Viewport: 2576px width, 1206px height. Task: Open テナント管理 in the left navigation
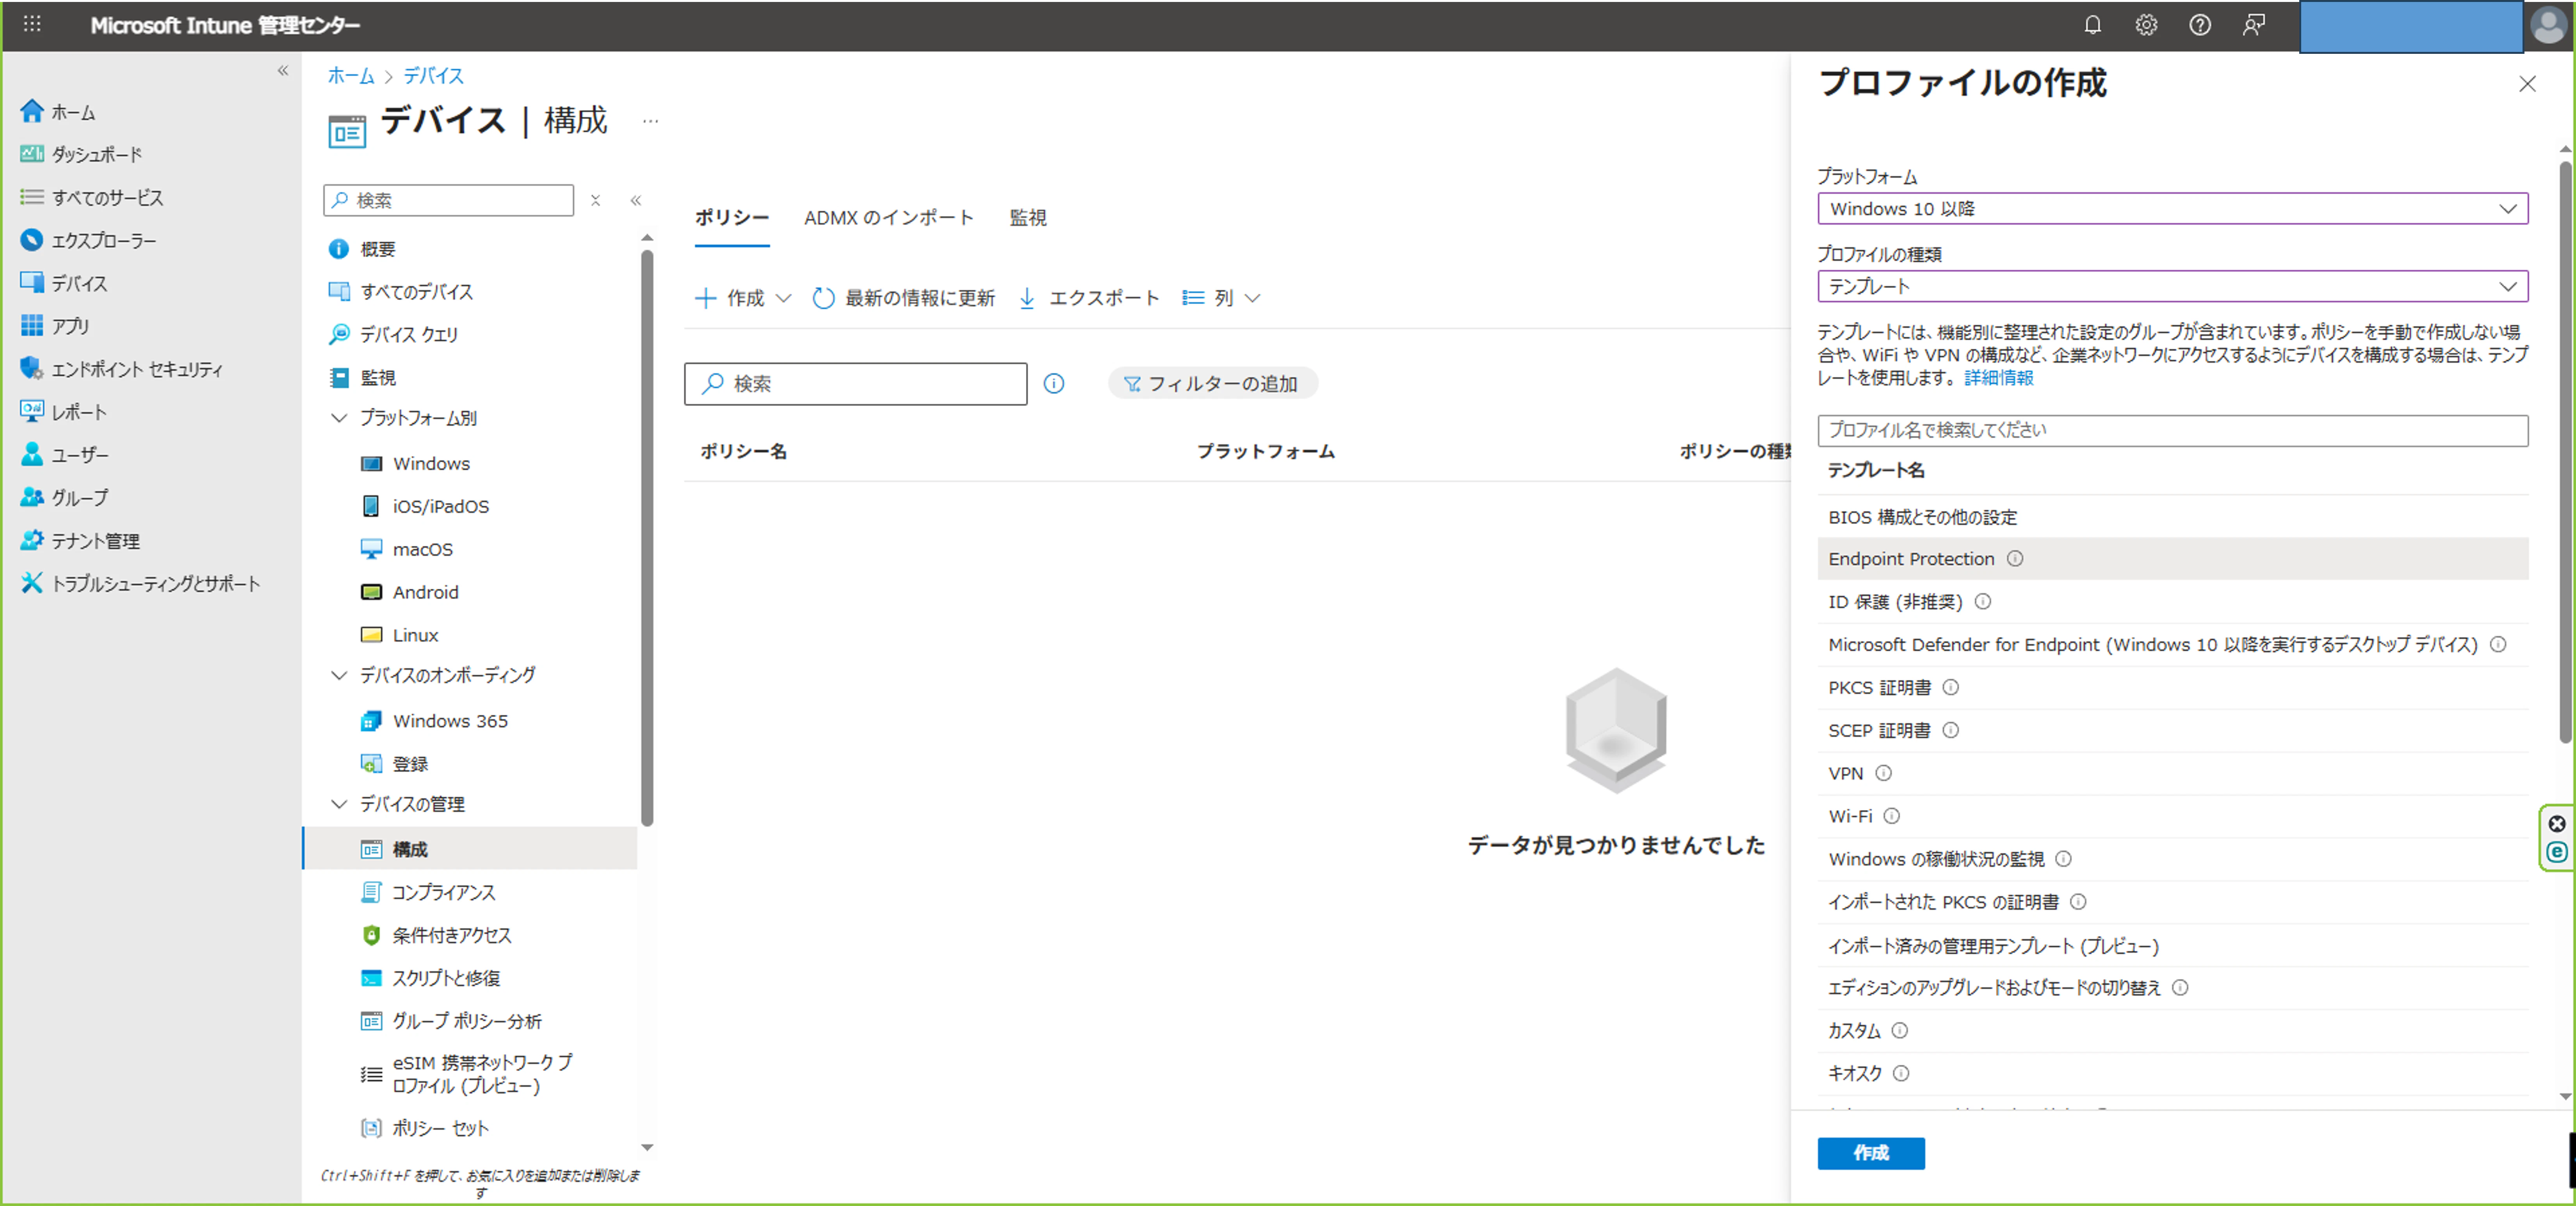point(80,540)
